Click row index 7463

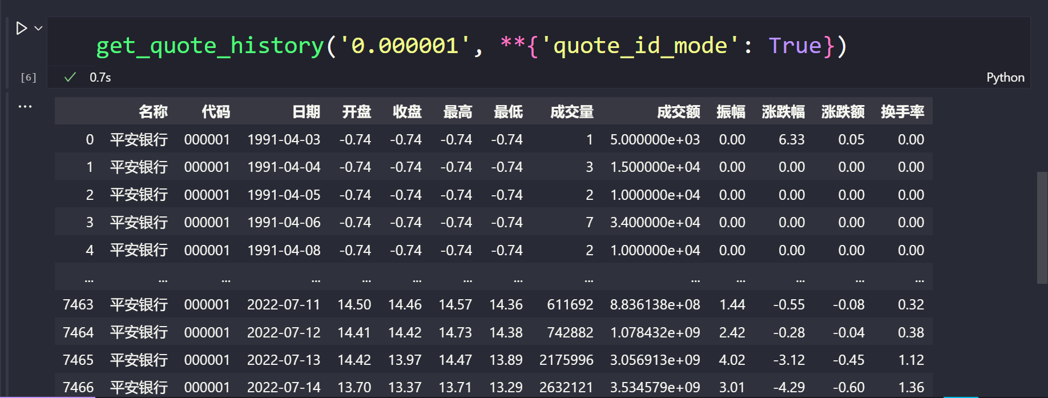pos(78,305)
